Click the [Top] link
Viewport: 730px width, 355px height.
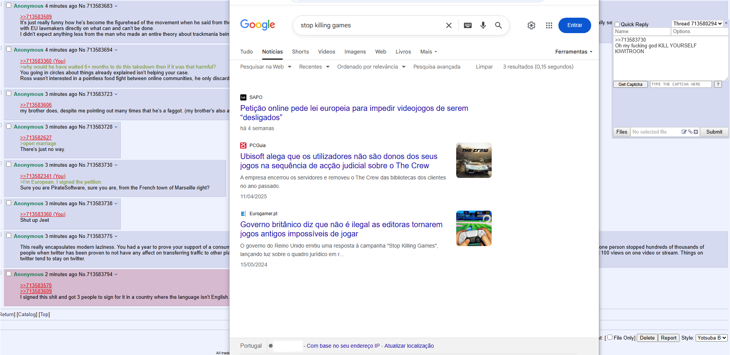tap(44, 314)
